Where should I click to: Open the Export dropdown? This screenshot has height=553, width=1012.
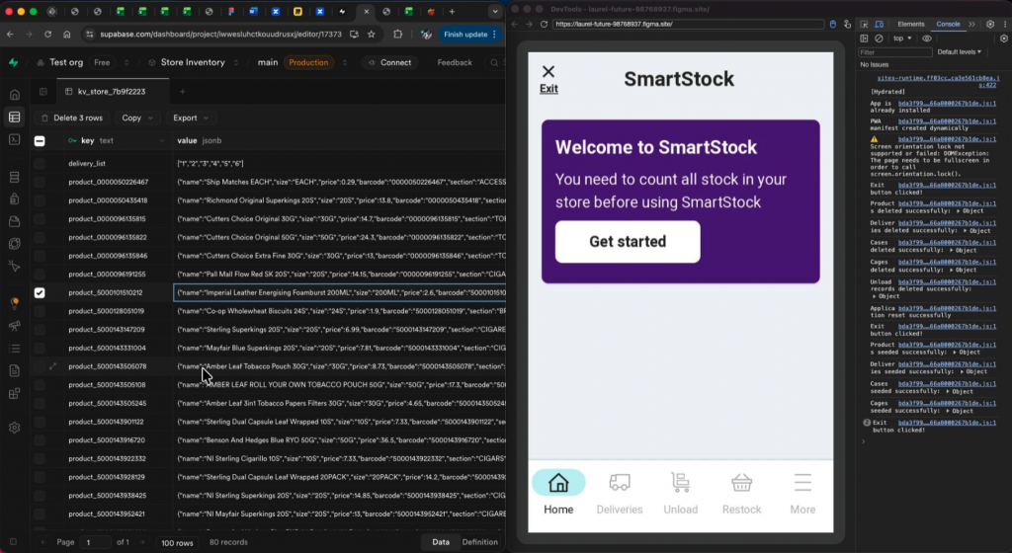click(x=189, y=118)
